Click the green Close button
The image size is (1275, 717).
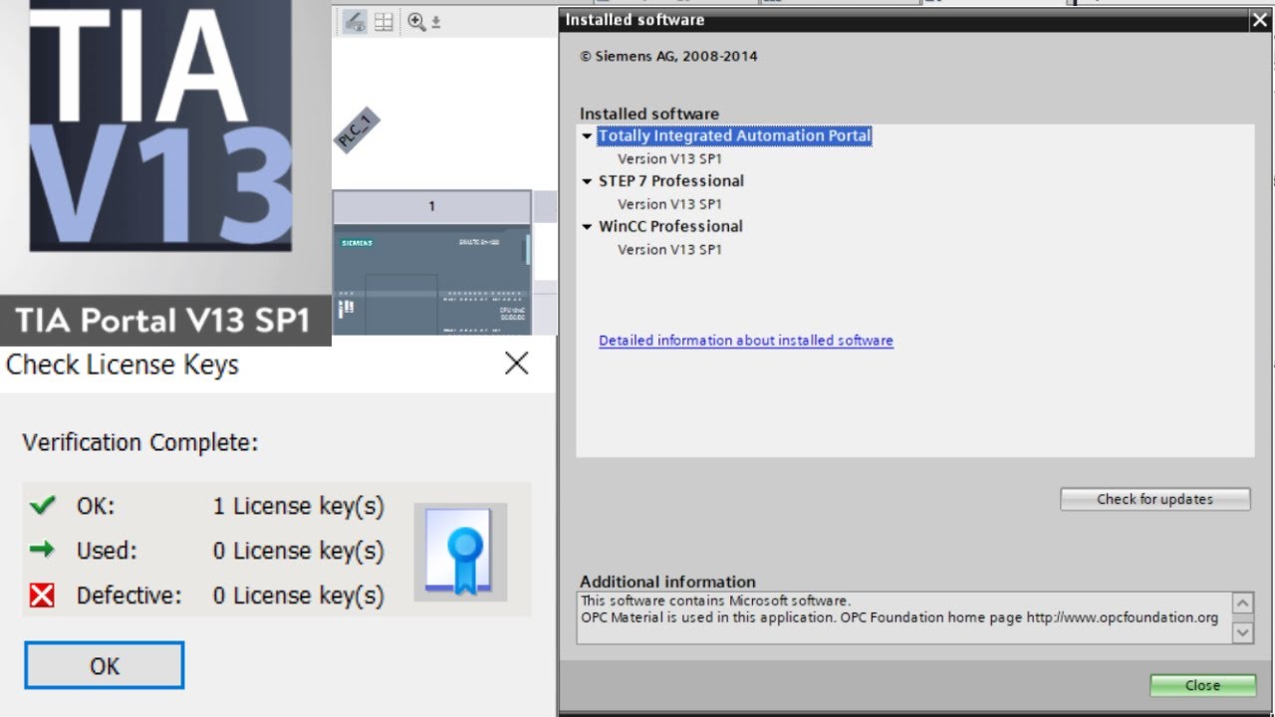(x=1202, y=685)
